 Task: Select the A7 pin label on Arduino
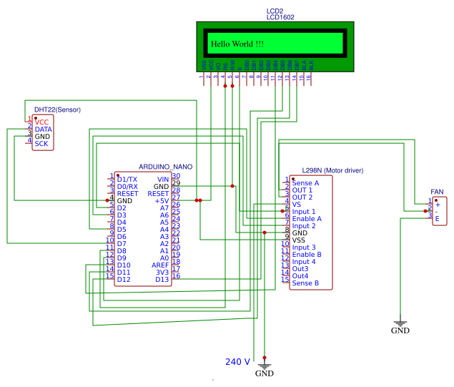click(164, 208)
